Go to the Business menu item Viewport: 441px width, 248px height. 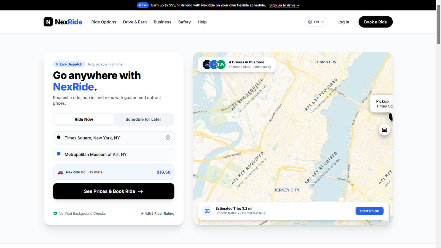(x=162, y=22)
